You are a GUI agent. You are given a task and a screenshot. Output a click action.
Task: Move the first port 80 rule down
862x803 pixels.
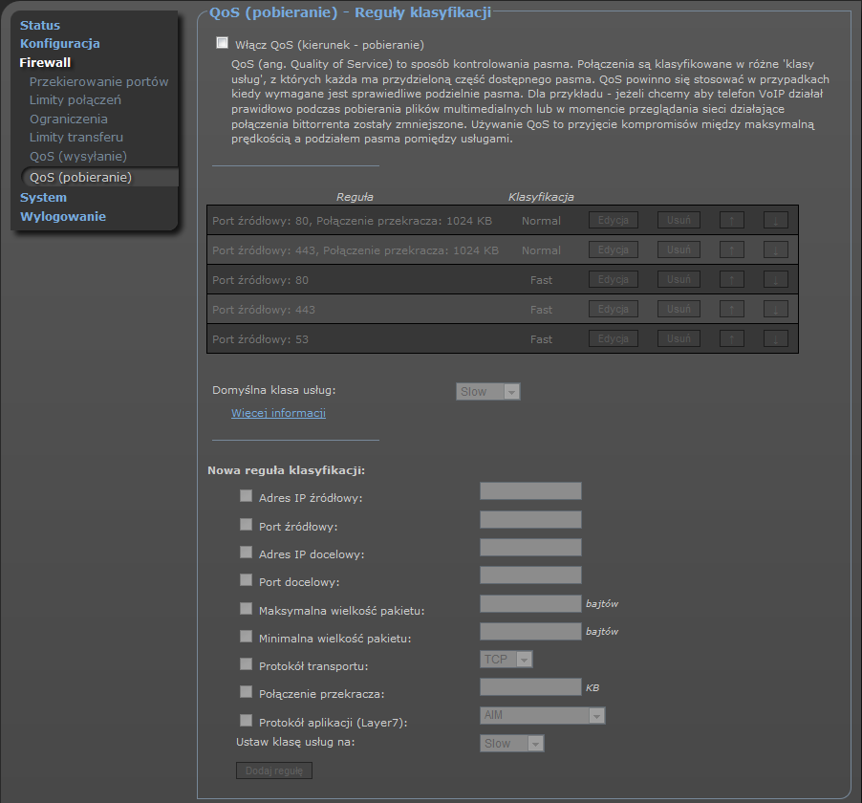[775, 221]
